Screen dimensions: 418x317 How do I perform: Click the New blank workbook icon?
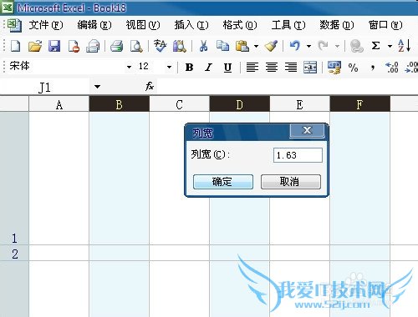pos(16,46)
